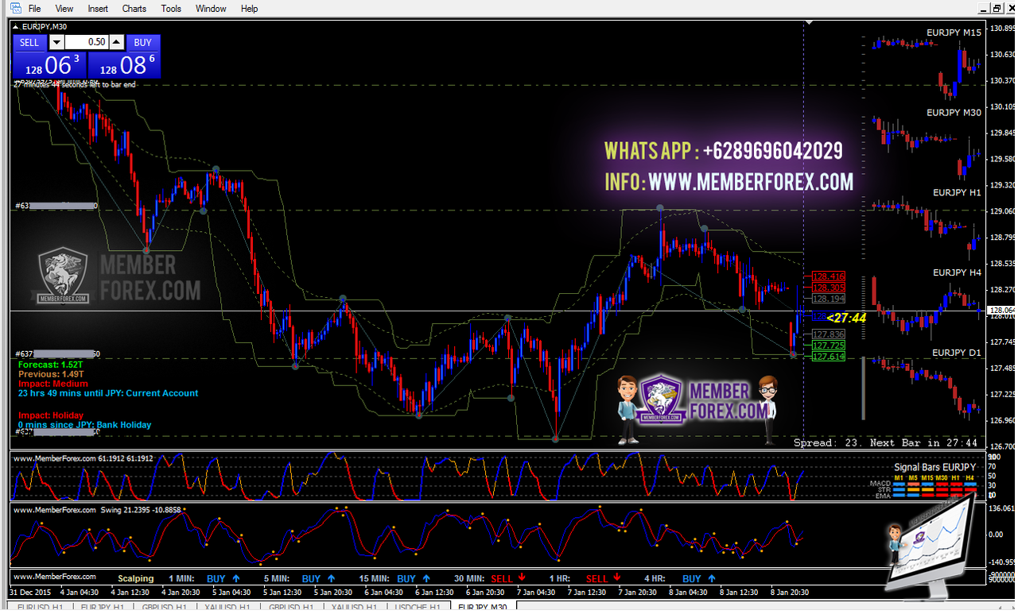Image resolution: width=1018 pixels, height=614 pixels.
Task: Click the 128.064 current price on the scale
Action: (1001, 311)
